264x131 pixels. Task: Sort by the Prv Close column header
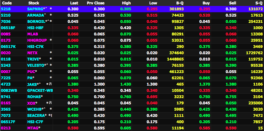tap(96, 3)
